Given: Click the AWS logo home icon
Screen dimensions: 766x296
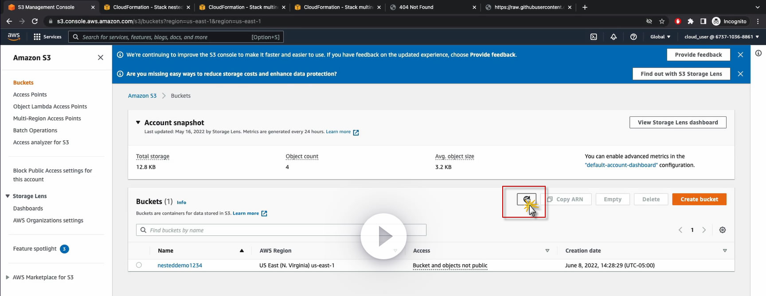Looking at the screenshot, I should tap(14, 37).
